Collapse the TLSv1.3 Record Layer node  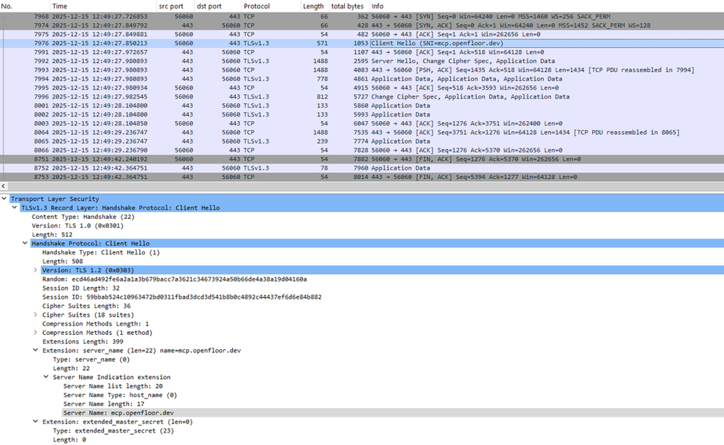click(x=15, y=207)
